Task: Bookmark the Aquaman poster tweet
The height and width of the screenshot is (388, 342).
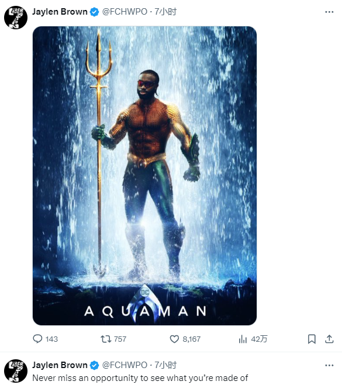Action: click(312, 339)
